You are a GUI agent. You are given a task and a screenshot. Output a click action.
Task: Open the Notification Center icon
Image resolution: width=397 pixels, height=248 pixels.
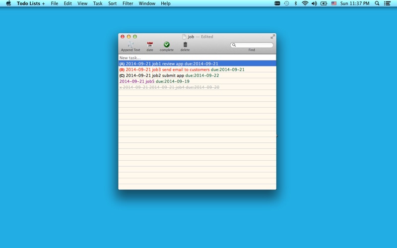(x=387, y=3)
